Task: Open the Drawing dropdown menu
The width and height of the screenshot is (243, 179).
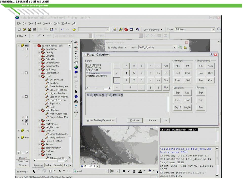Action: [x=23, y=171]
